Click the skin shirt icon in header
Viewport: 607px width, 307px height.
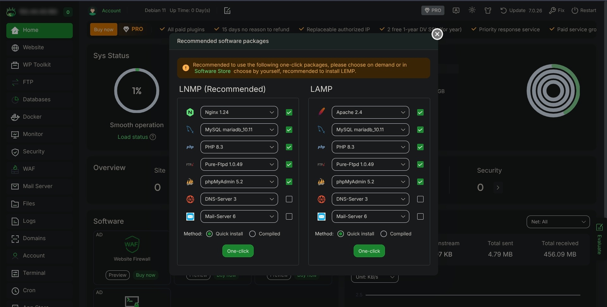click(488, 10)
